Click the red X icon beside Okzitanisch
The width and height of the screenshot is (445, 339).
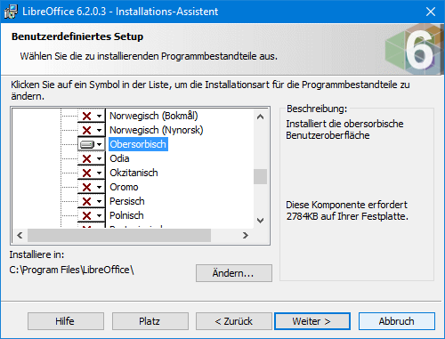click(x=86, y=173)
